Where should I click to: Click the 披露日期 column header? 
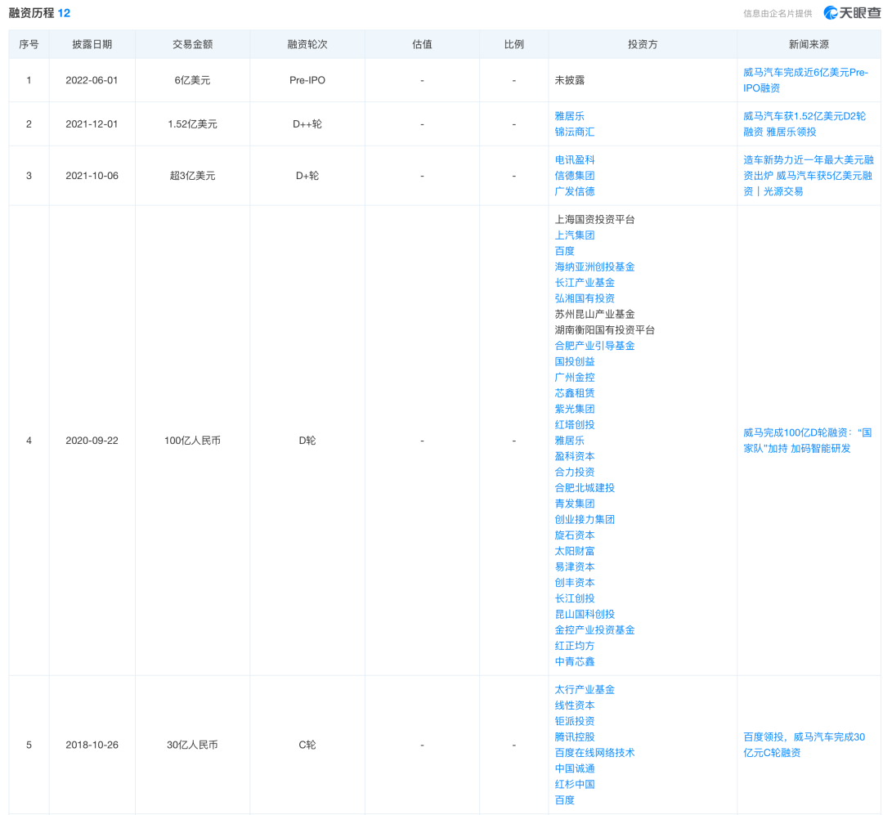(92, 44)
